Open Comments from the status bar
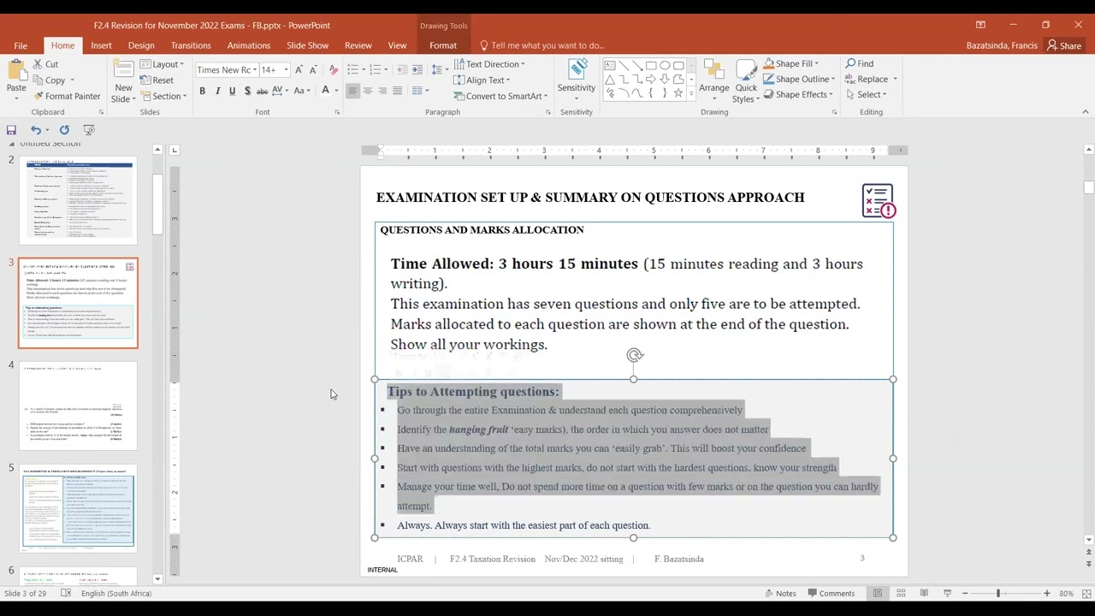 pyautogui.click(x=830, y=594)
